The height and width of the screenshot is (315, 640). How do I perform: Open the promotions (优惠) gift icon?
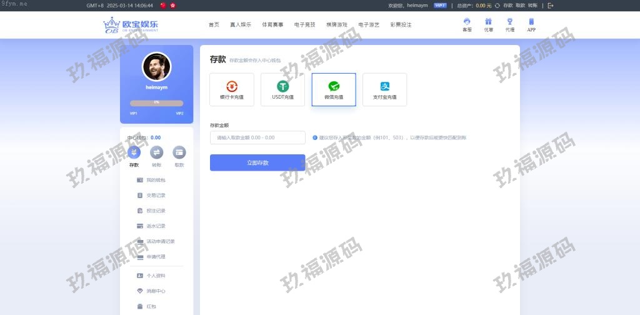pyautogui.click(x=488, y=22)
